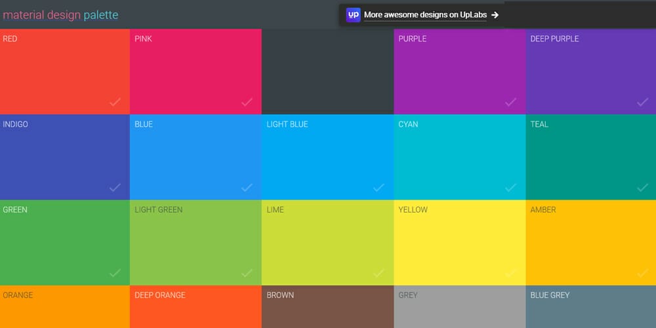Click the purple UpLabs 'up' logo icon
The image size is (656, 328).
click(353, 15)
